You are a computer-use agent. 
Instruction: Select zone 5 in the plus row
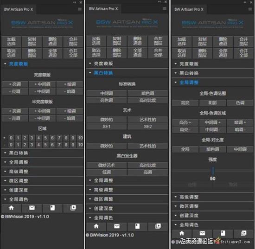click(x=45, y=138)
